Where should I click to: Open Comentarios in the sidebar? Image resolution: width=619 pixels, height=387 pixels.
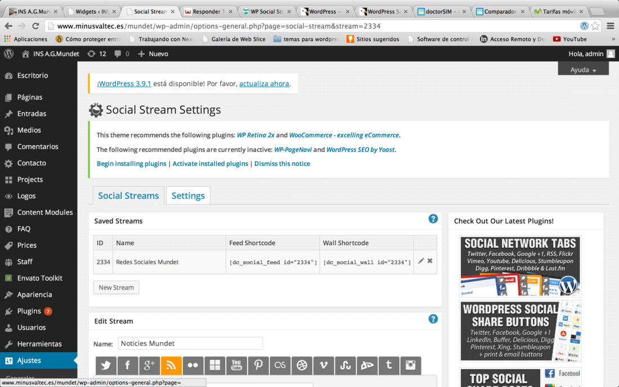39,146
